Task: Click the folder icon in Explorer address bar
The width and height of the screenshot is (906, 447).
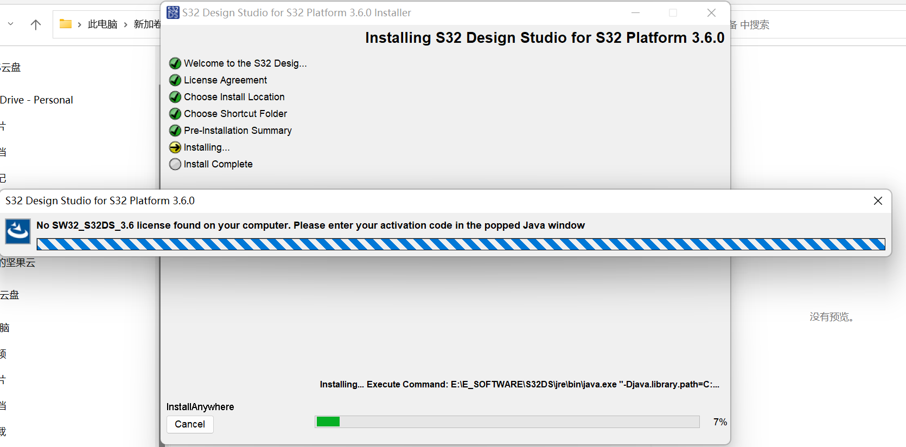Action: click(x=66, y=24)
